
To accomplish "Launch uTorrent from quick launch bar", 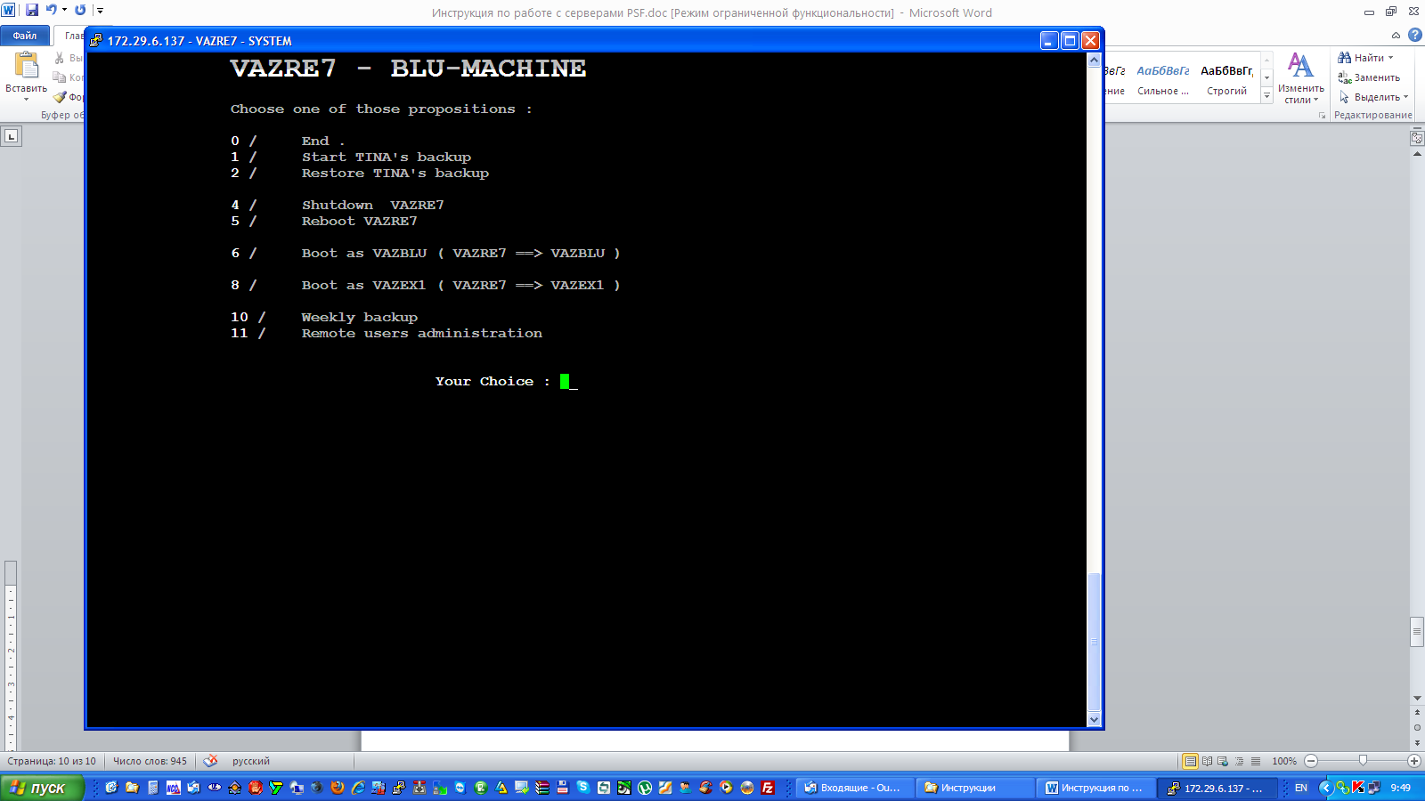I will (645, 788).
